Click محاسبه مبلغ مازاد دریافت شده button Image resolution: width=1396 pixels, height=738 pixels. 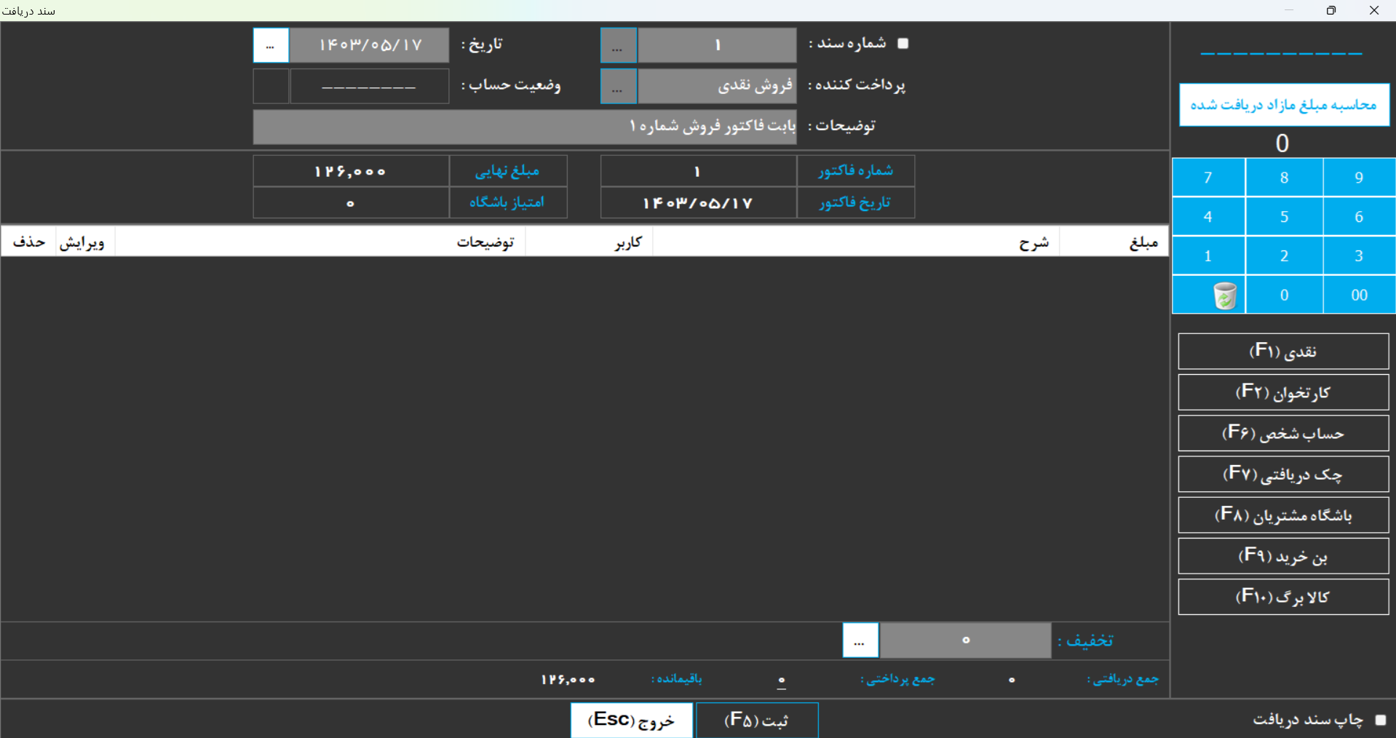tap(1284, 105)
